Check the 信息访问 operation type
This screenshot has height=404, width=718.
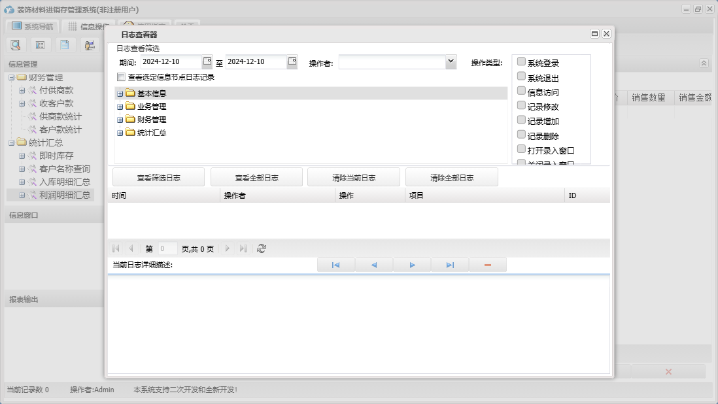(521, 91)
